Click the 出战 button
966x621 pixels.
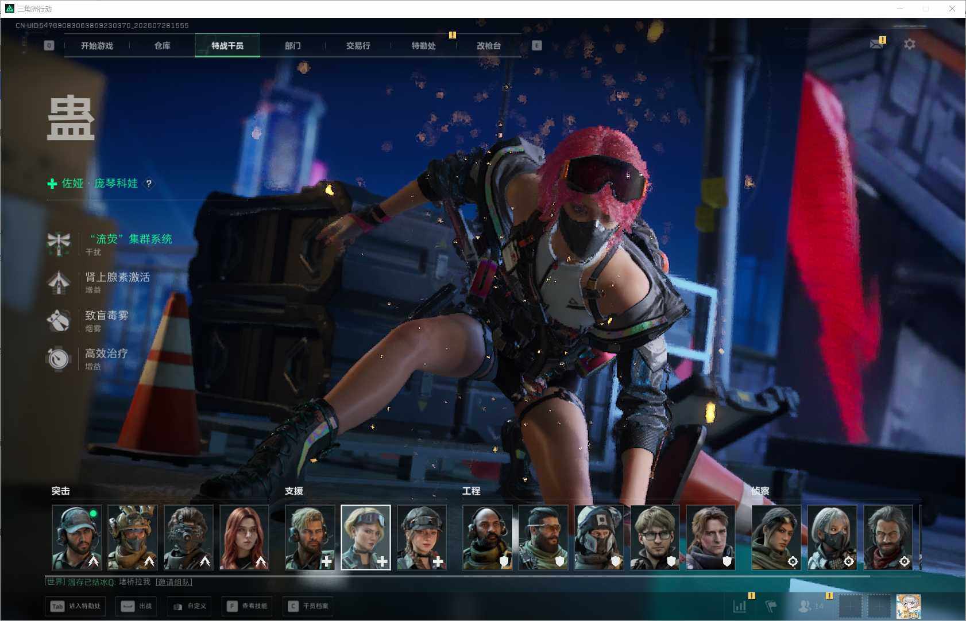(x=136, y=606)
